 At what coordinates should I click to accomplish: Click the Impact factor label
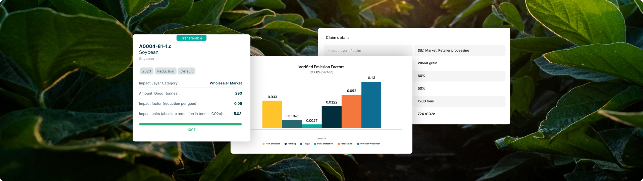(169, 104)
